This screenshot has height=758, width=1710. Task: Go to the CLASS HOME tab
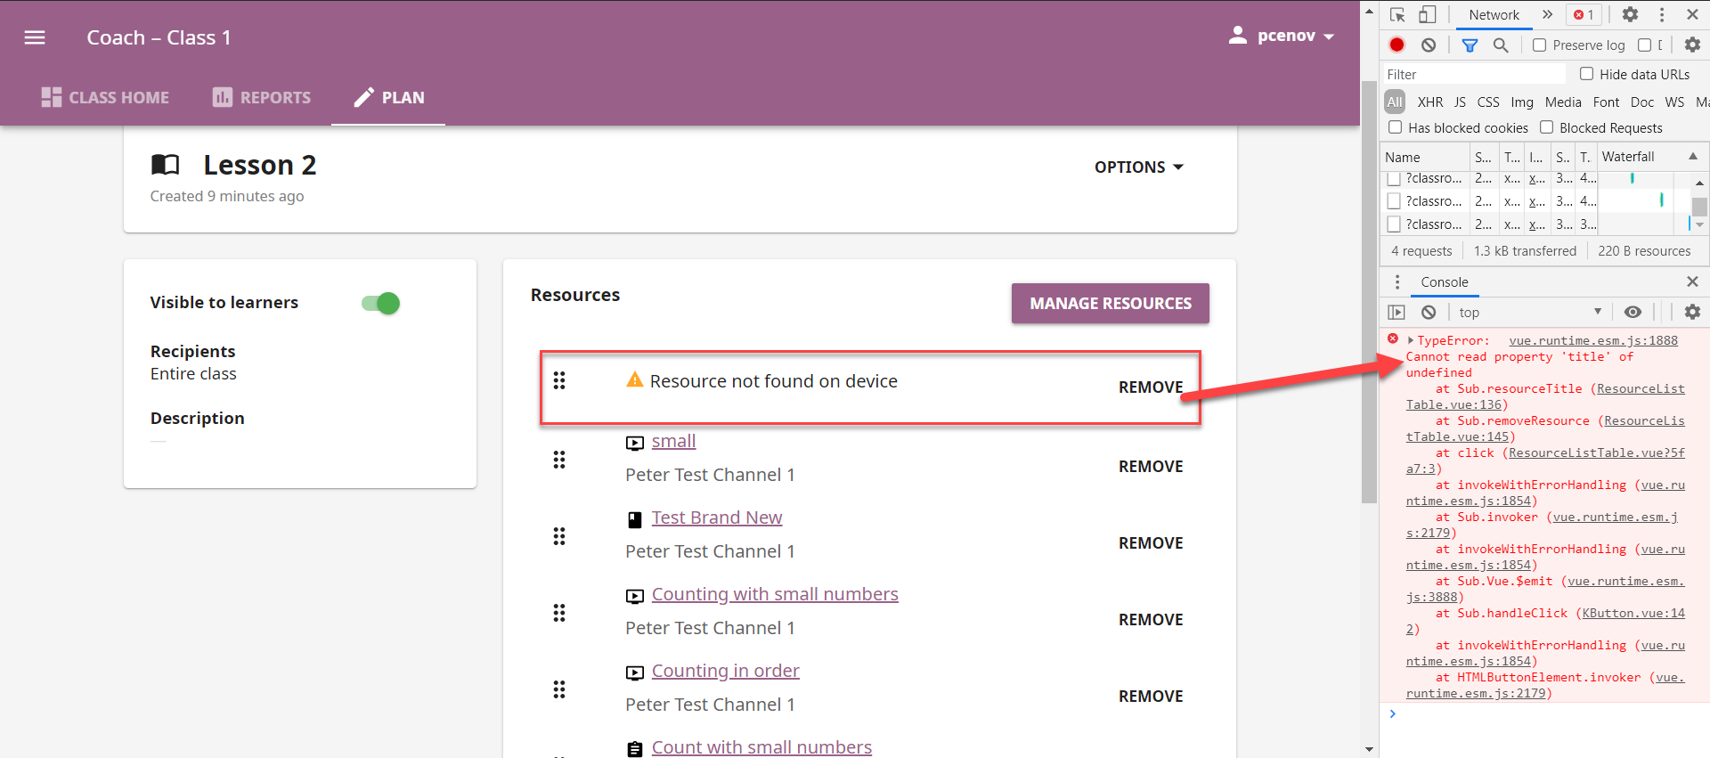(x=105, y=97)
